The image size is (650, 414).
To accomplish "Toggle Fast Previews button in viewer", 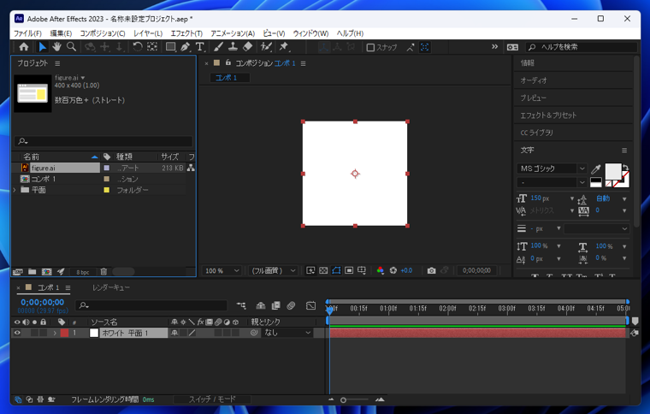I will click(x=310, y=270).
